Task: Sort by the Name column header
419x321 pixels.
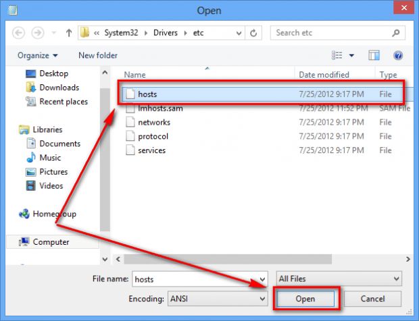Action: 134,75
